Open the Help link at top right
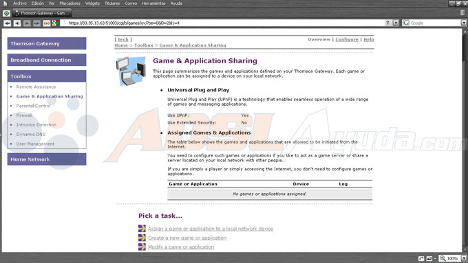468x263 pixels. point(369,39)
